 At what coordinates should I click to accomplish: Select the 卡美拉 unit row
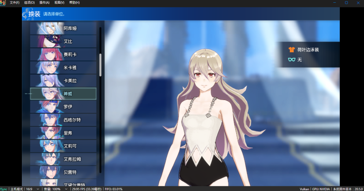pyautogui.click(x=63, y=80)
